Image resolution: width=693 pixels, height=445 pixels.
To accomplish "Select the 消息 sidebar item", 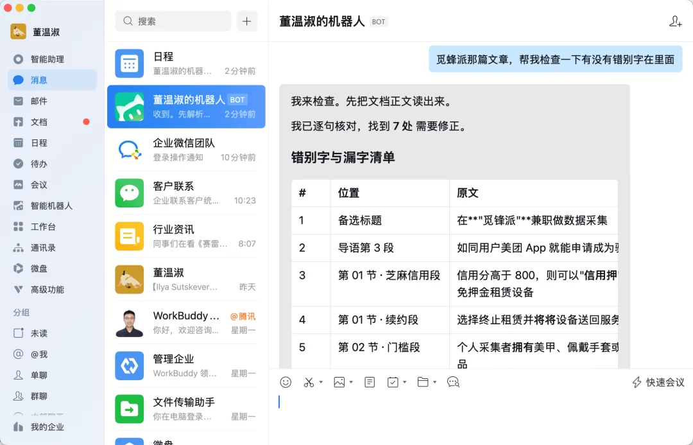I will pyautogui.click(x=52, y=80).
